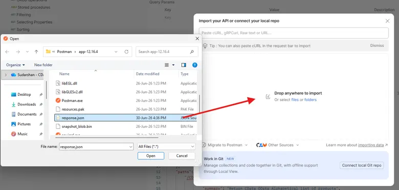Go up one folder level in the Open dialog
The width and height of the screenshot is (399, 190).
click(x=36, y=51)
